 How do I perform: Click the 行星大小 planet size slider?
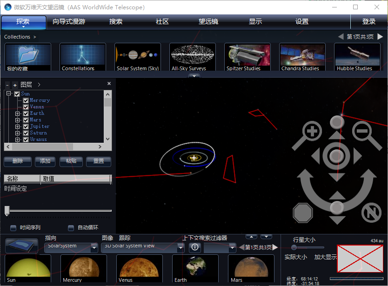pyautogui.click(x=308, y=247)
